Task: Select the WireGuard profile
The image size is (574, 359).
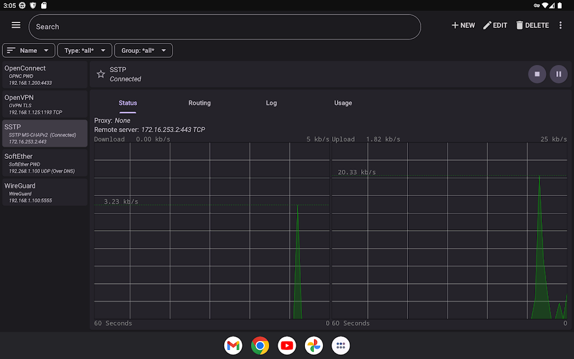Action: pyautogui.click(x=45, y=192)
